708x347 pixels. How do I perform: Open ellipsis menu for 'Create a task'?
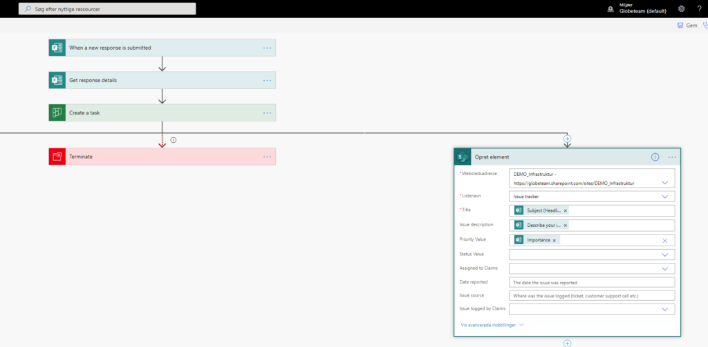tap(268, 112)
